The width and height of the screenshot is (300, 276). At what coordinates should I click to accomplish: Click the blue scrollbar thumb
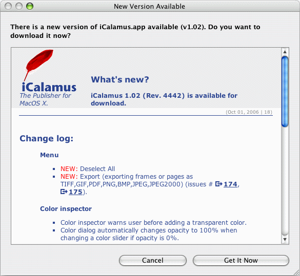pyautogui.click(x=285, y=92)
